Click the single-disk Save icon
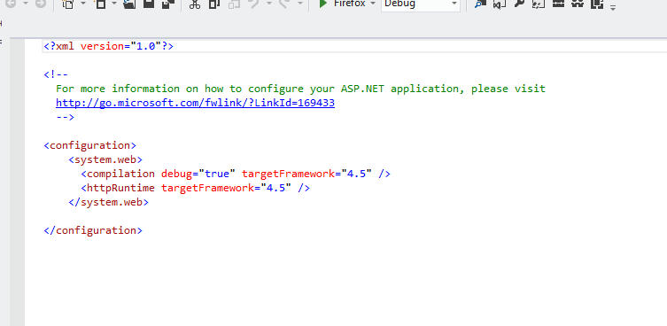667x326 pixels. pyautogui.click(x=149, y=4)
